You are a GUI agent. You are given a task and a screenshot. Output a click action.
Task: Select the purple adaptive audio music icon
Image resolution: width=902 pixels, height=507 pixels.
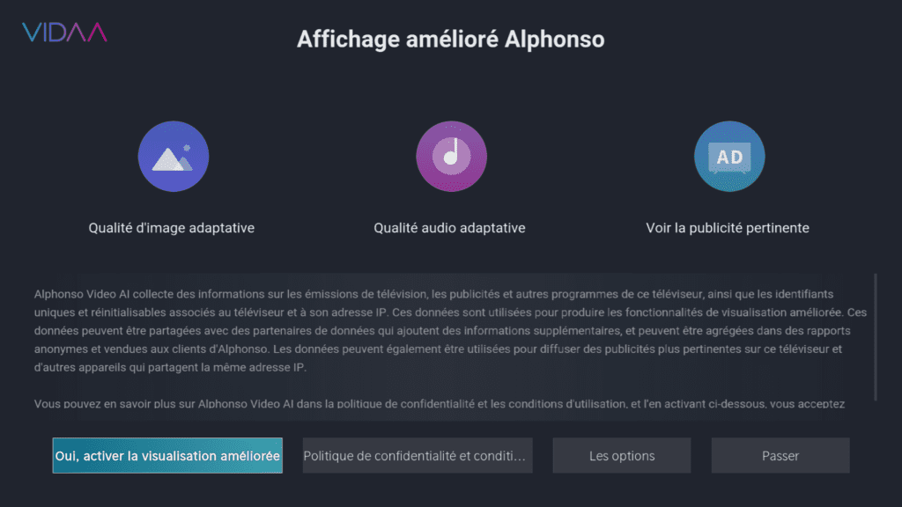pos(451,157)
